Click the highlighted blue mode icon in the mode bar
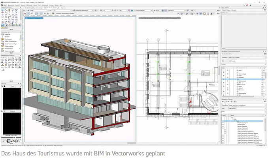 pos(28,13)
